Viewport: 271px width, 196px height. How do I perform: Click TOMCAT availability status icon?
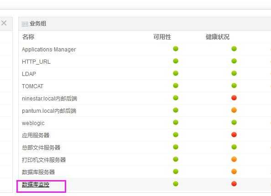coord(176,85)
